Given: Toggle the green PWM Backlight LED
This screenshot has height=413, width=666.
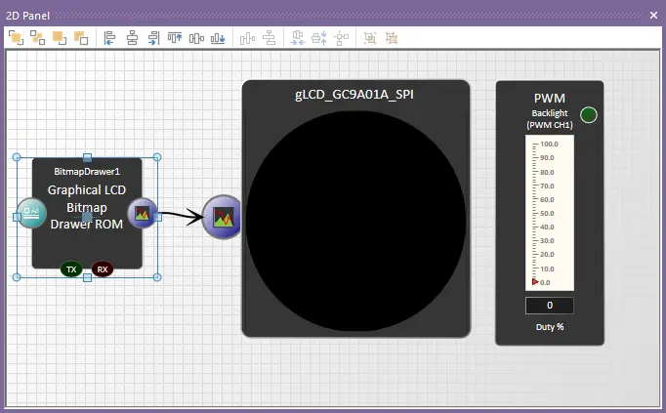Looking at the screenshot, I should [x=589, y=116].
